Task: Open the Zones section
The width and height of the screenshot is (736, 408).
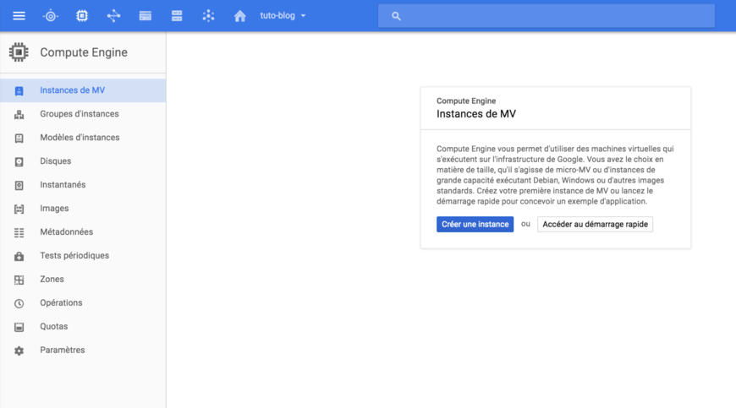Action: [x=83, y=280]
